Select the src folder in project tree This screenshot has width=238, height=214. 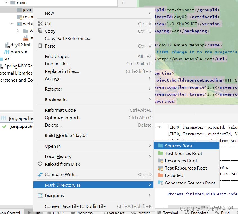[x=7, y=59]
